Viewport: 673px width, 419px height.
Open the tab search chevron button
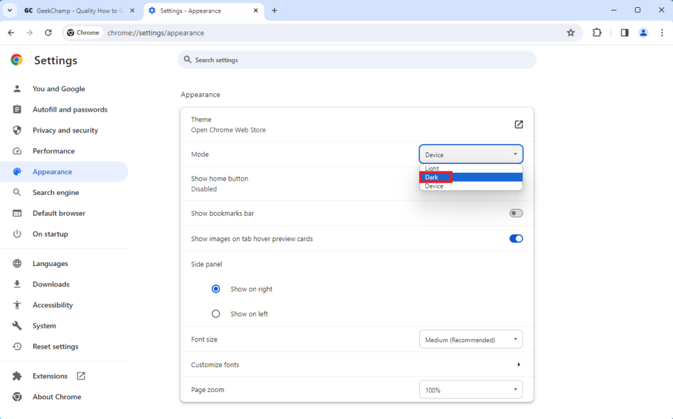click(x=10, y=11)
